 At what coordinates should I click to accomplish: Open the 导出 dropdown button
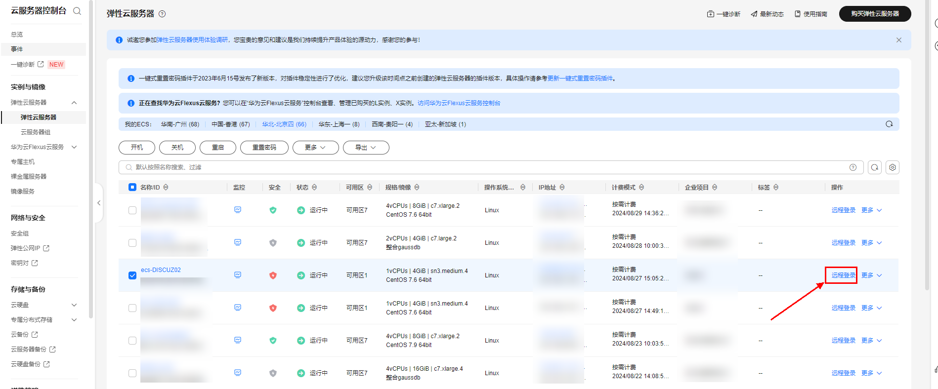point(366,148)
